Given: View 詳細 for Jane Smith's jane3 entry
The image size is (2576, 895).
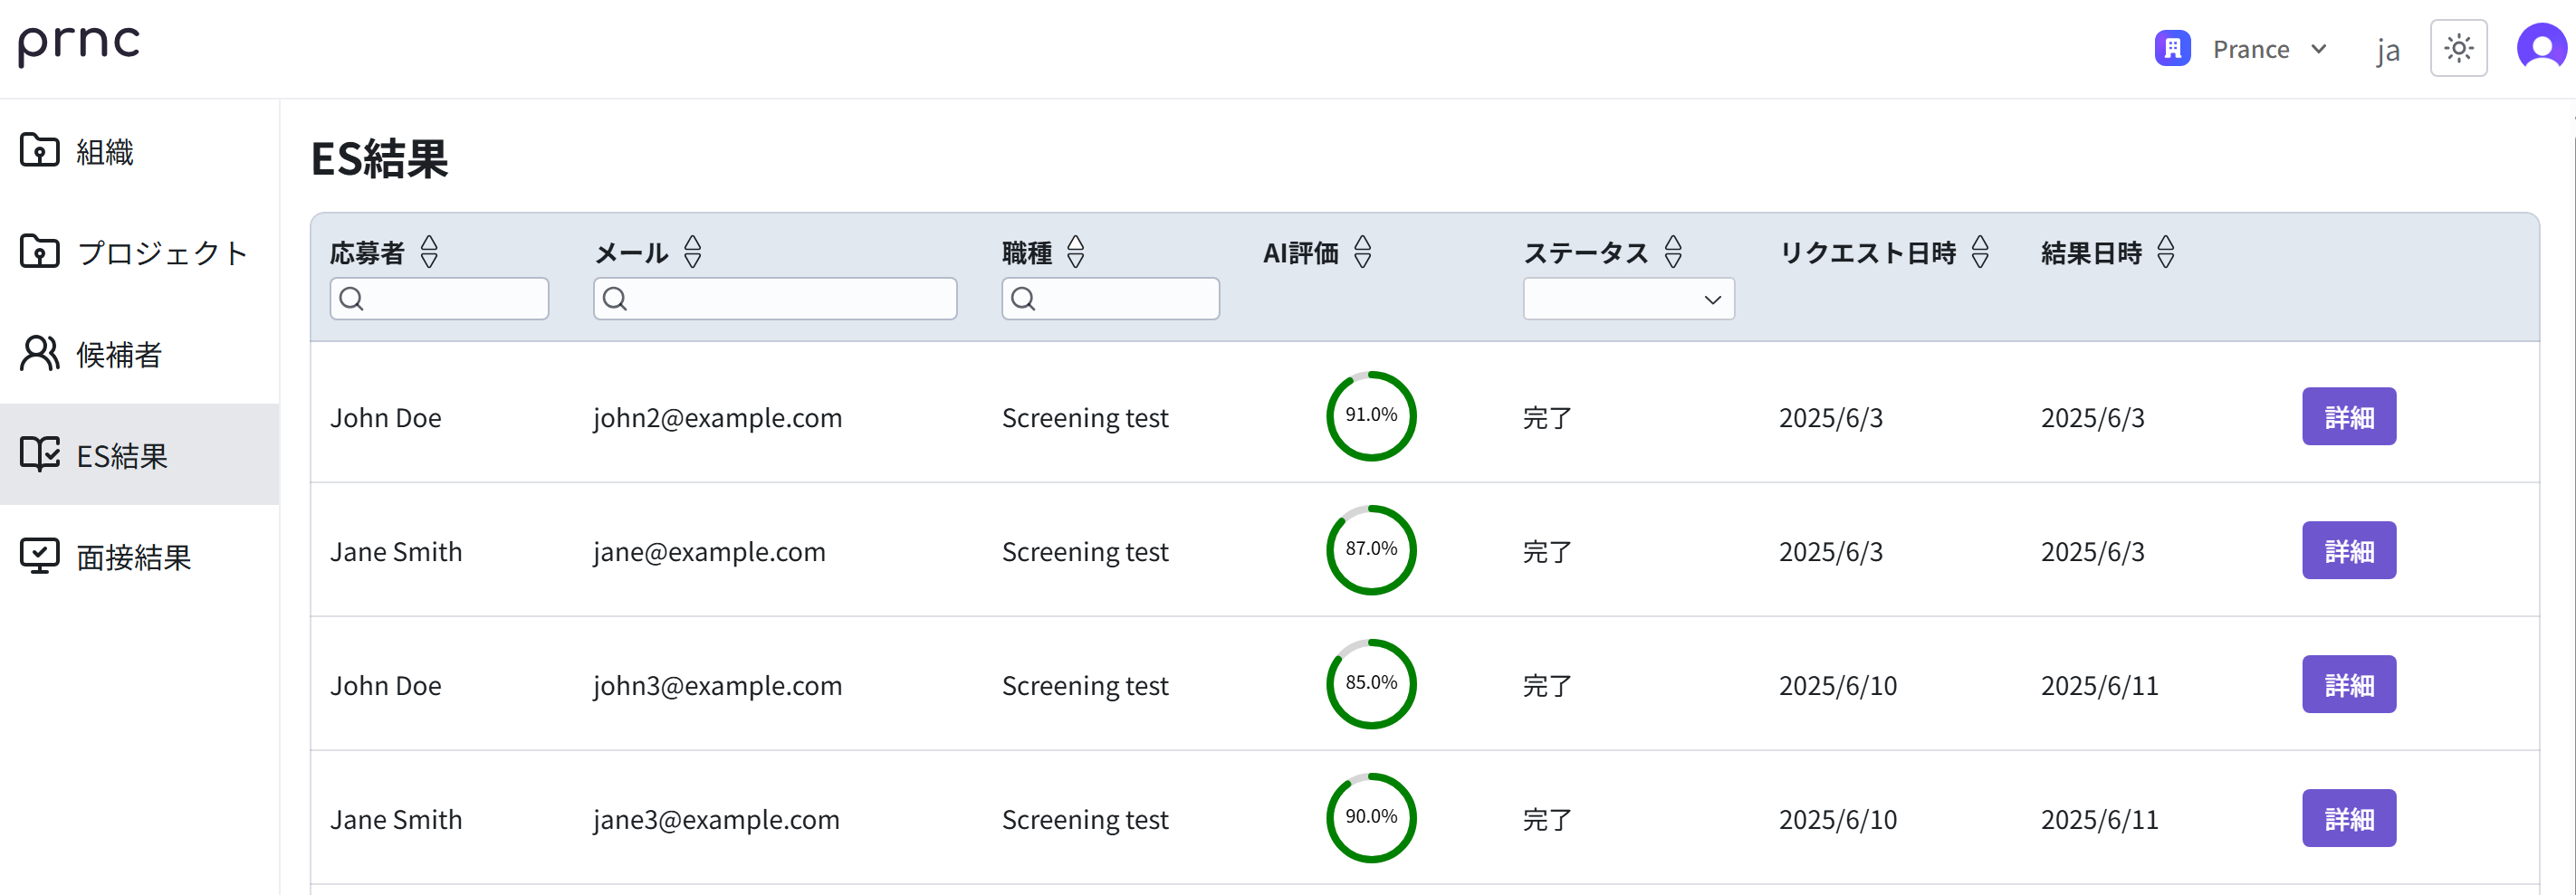Looking at the screenshot, I should point(2349,818).
